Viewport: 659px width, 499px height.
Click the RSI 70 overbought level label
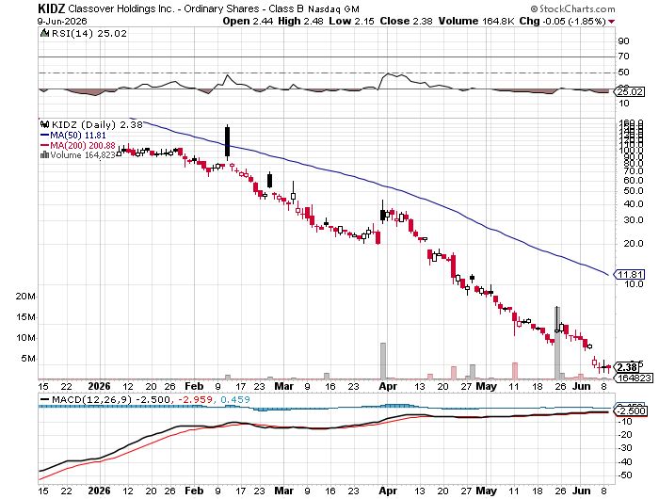tap(623, 56)
